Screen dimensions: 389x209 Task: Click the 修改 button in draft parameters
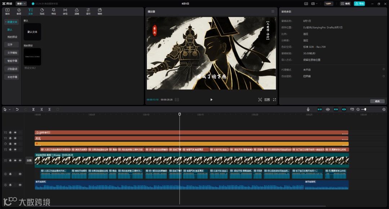[x=377, y=101]
